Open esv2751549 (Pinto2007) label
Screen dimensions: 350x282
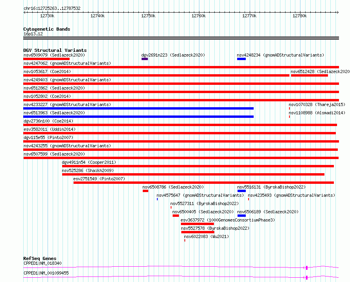[99, 179]
